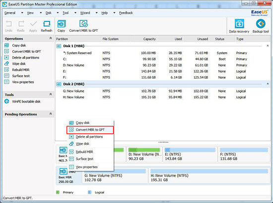Sort by the Type column header
This screenshot has height=203, width=273.
tap(253, 39)
